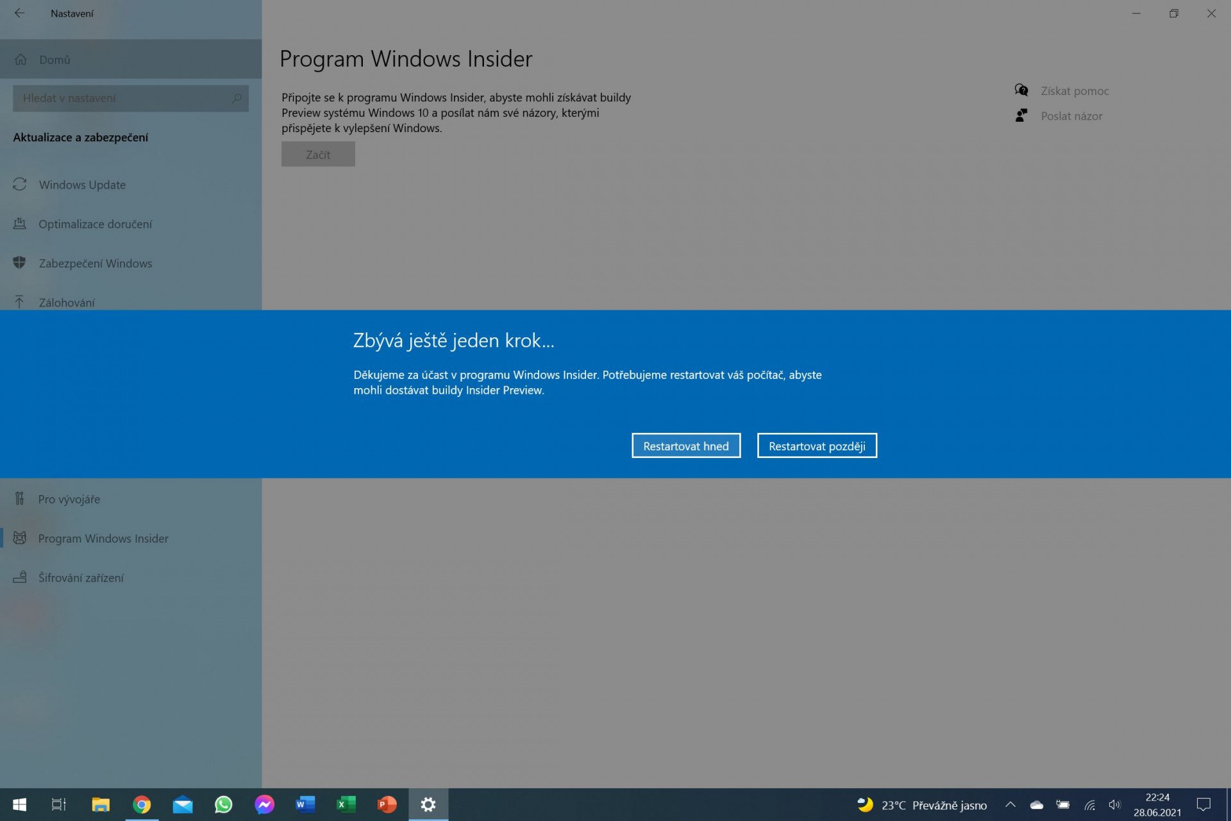Screen dimensions: 1231x821
Task: Click the Settings gear in taskbar
Action: click(428, 804)
